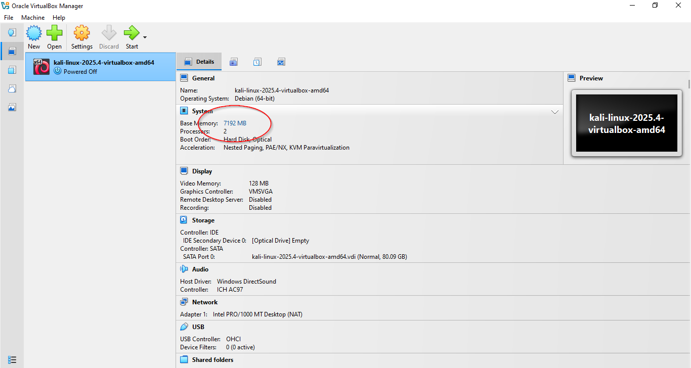Select the top Welcome icon in sidebar
This screenshot has height=368, width=691.
point(12,33)
